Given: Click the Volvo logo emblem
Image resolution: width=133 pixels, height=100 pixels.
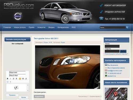Looking at the screenshot, I should (18, 16).
